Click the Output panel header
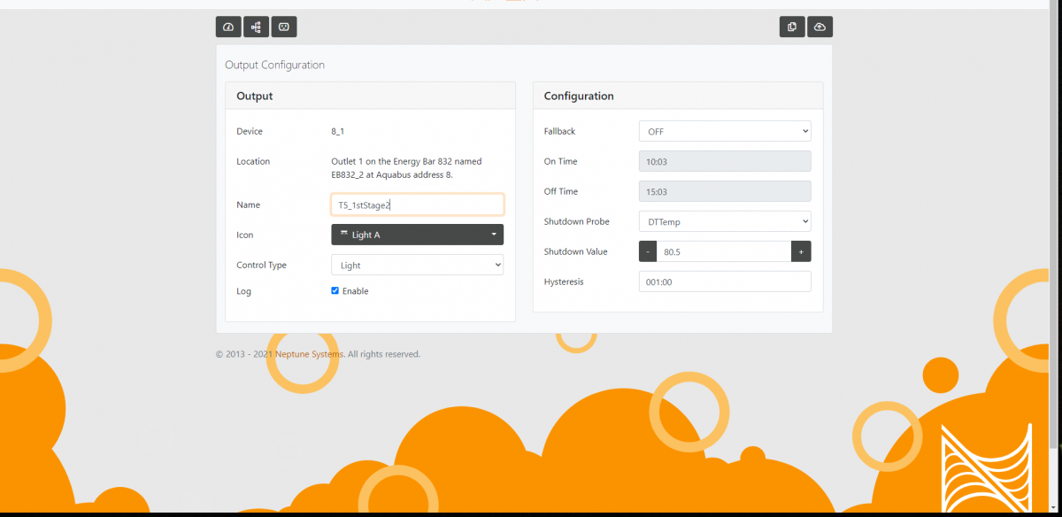Screen dimensions: 1062x517 (x=370, y=96)
